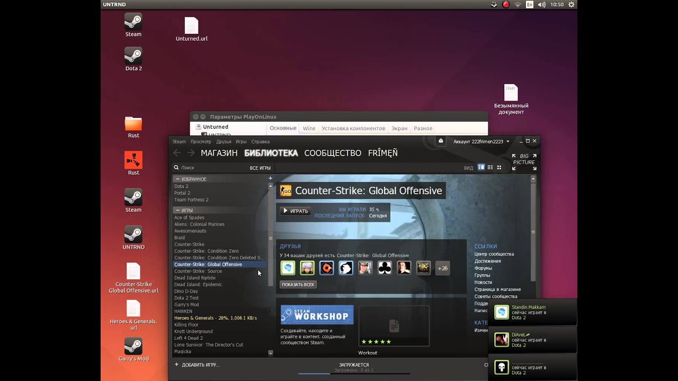Open Big Picture mode
This screenshot has width=678, height=381.
pyautogui.click(x=524, y=162)
